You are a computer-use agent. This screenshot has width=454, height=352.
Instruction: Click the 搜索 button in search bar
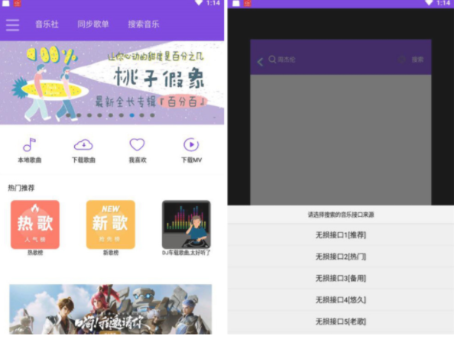pos(417,60)
